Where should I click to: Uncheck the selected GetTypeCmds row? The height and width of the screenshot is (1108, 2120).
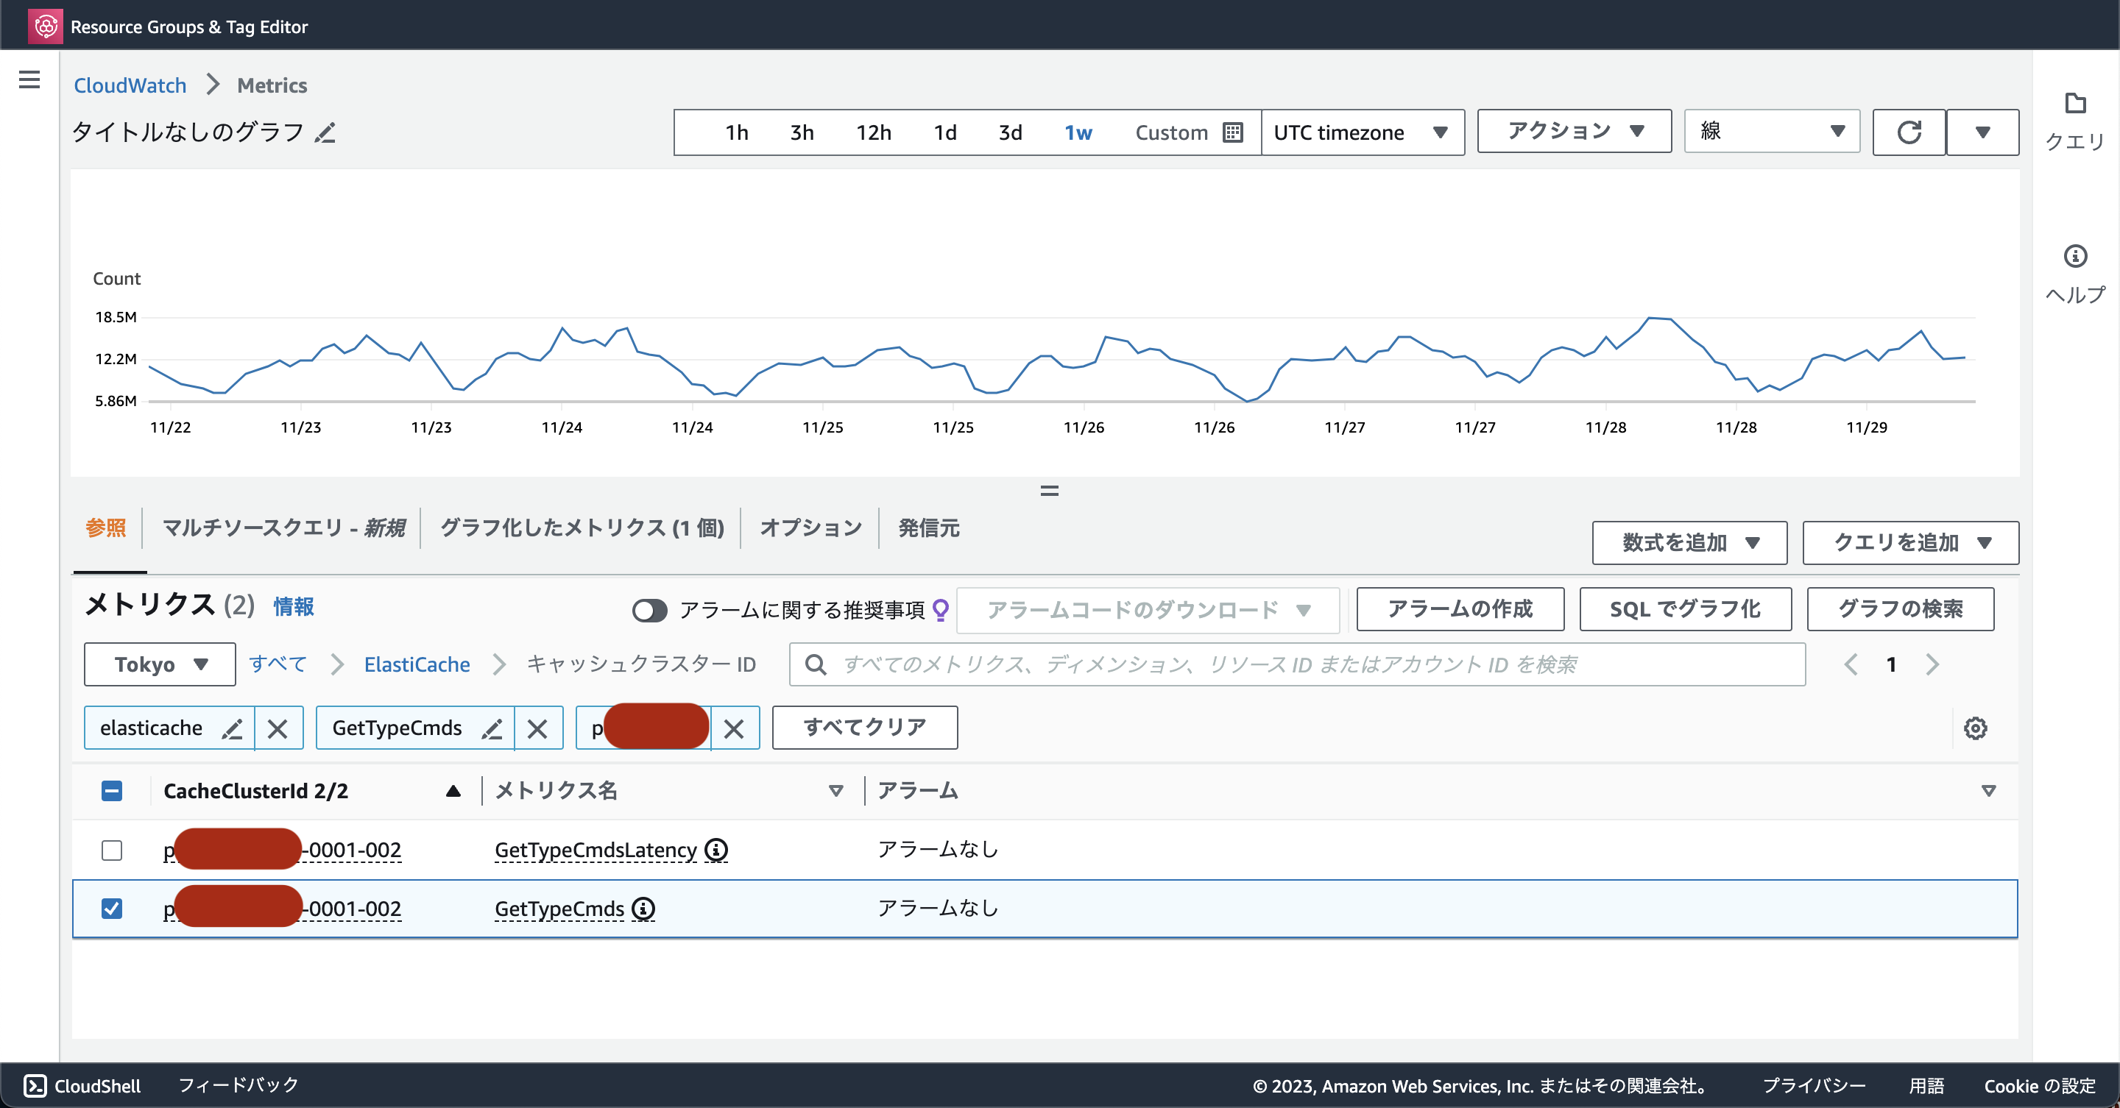[x=112, y=908]
